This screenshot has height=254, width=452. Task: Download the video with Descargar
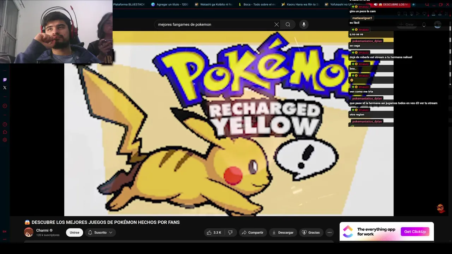[x=283, y=232]
